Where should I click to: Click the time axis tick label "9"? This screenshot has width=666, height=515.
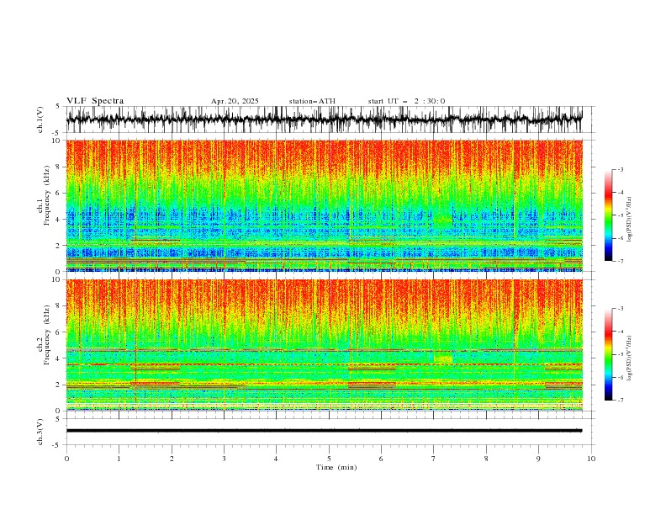coord(538,459)
